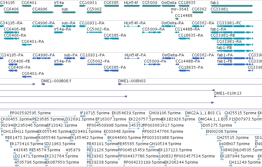The width and height of the screenshot is (262, 167).
Task: Click the fab1-RB transcript label
Action: pos(224,48)
